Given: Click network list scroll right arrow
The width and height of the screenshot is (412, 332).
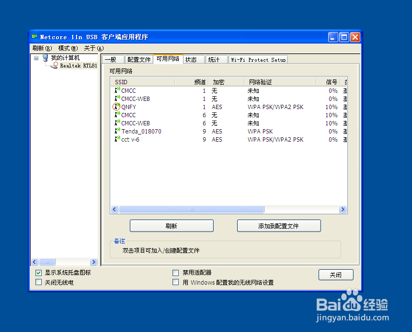Looking at the screenshot, I should 343,209.
